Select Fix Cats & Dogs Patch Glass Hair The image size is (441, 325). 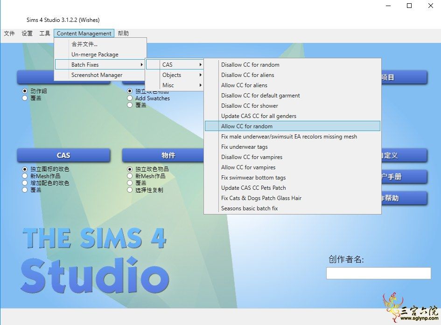coord(293,198)
